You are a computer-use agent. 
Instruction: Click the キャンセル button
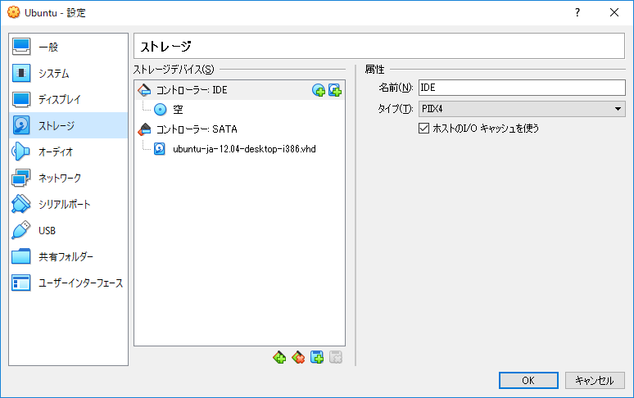click(x=595, y=381)
